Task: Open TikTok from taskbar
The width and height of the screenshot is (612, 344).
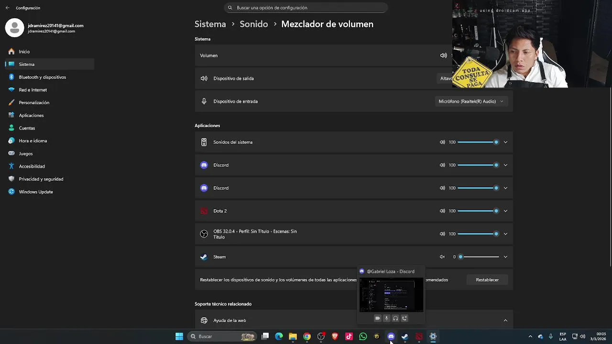Action: click(x=349, y=336)
